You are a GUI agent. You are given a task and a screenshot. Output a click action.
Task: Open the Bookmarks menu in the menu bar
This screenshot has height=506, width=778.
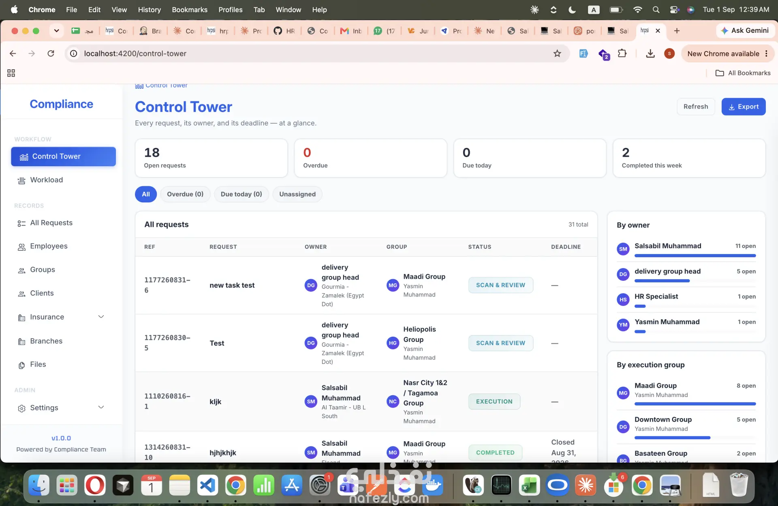coord(190,9)
